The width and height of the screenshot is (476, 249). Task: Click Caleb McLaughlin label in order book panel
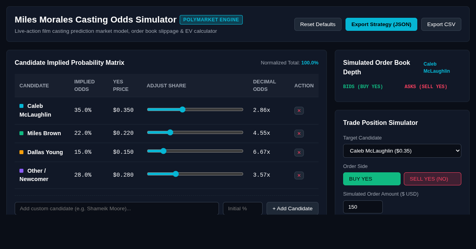click(437, 68)
